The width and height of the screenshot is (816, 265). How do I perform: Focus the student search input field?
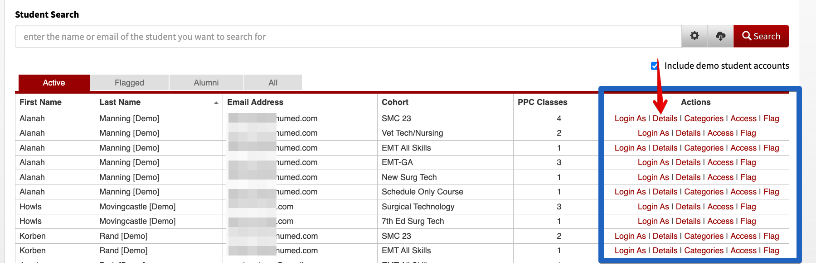click(348, 37)
